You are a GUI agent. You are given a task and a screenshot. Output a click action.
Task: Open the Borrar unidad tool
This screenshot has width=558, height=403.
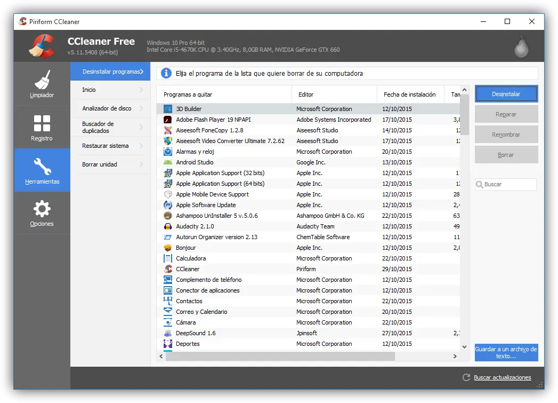[110, 164]
